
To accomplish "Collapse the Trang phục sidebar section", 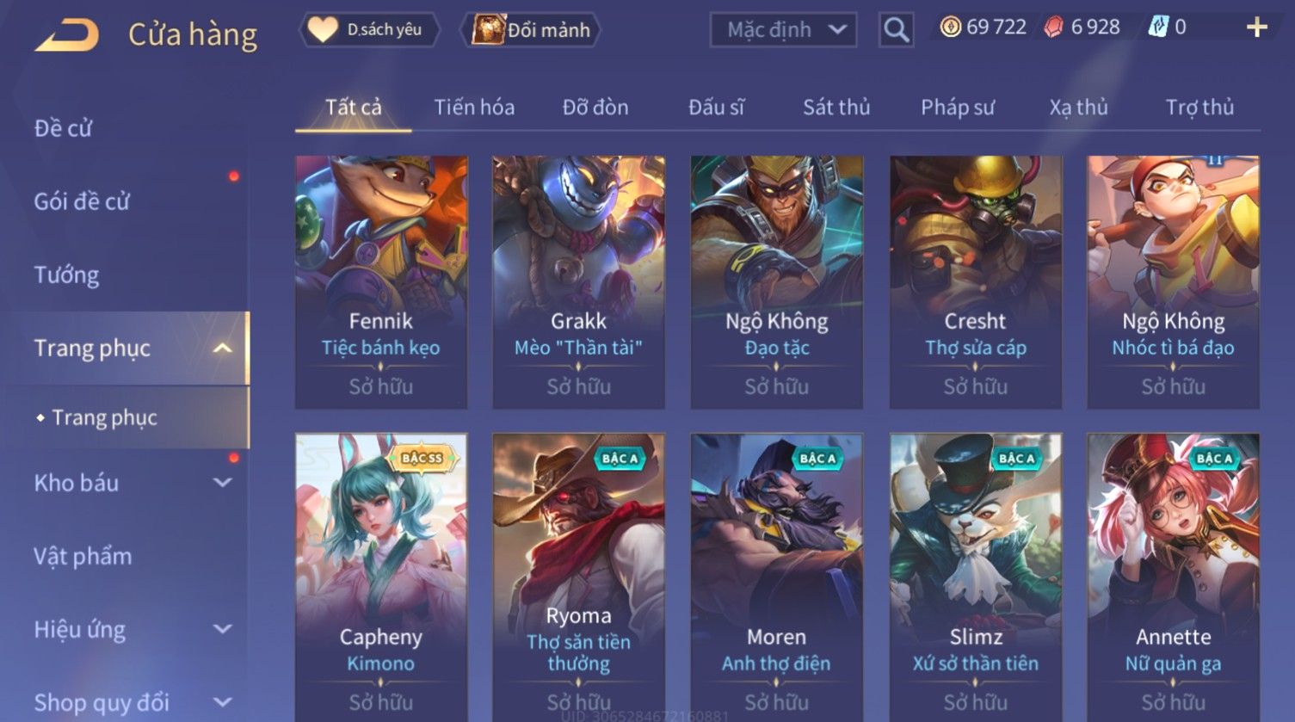I will point(222,349).
